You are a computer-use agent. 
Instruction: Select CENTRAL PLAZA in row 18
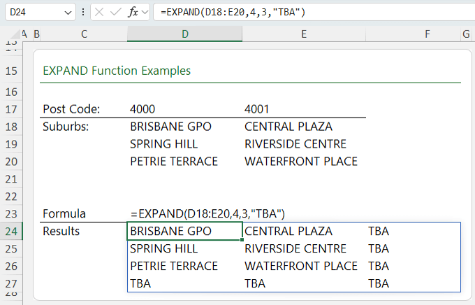288,127
